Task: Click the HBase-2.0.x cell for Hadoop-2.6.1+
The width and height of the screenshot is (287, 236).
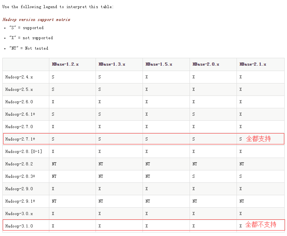Action: 194,115
